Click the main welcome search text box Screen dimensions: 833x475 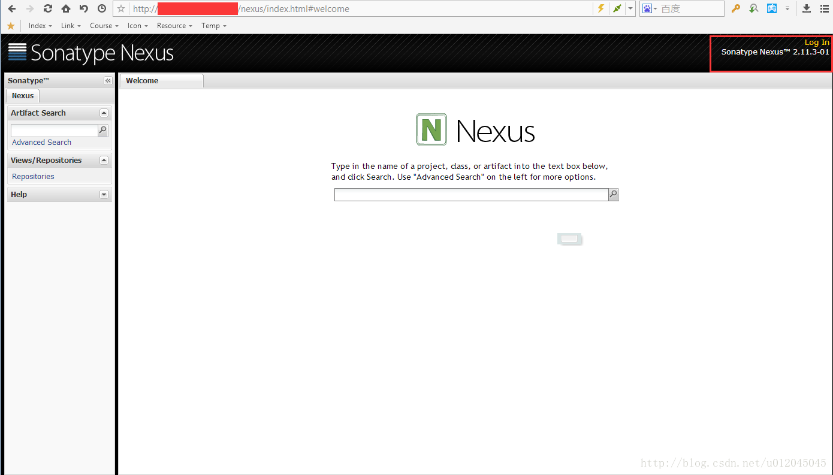471,194
